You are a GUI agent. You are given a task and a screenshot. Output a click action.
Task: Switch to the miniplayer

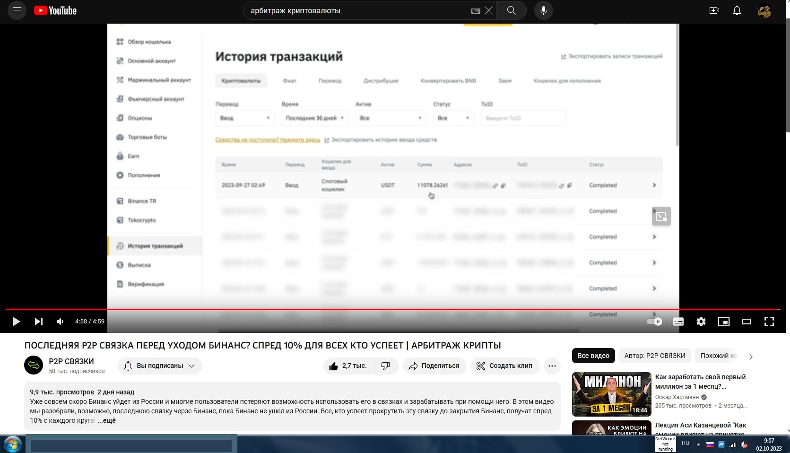coord(724,322)
